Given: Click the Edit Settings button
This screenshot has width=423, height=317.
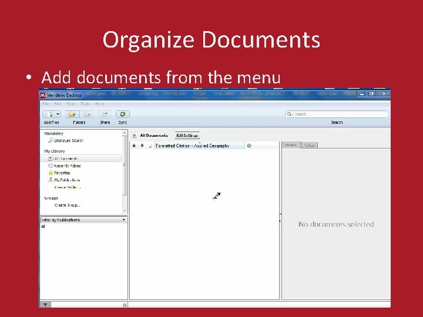Looking at the screenshot, I should 187,136.
